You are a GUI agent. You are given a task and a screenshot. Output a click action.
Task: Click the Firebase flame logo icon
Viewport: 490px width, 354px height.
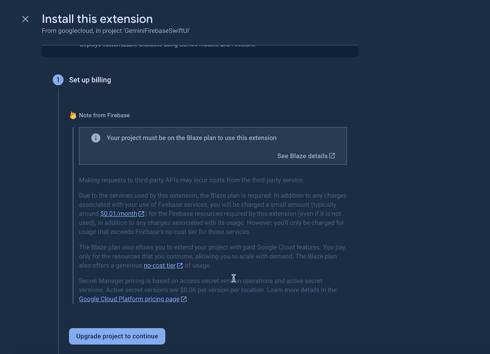click(x=73, y=115)
